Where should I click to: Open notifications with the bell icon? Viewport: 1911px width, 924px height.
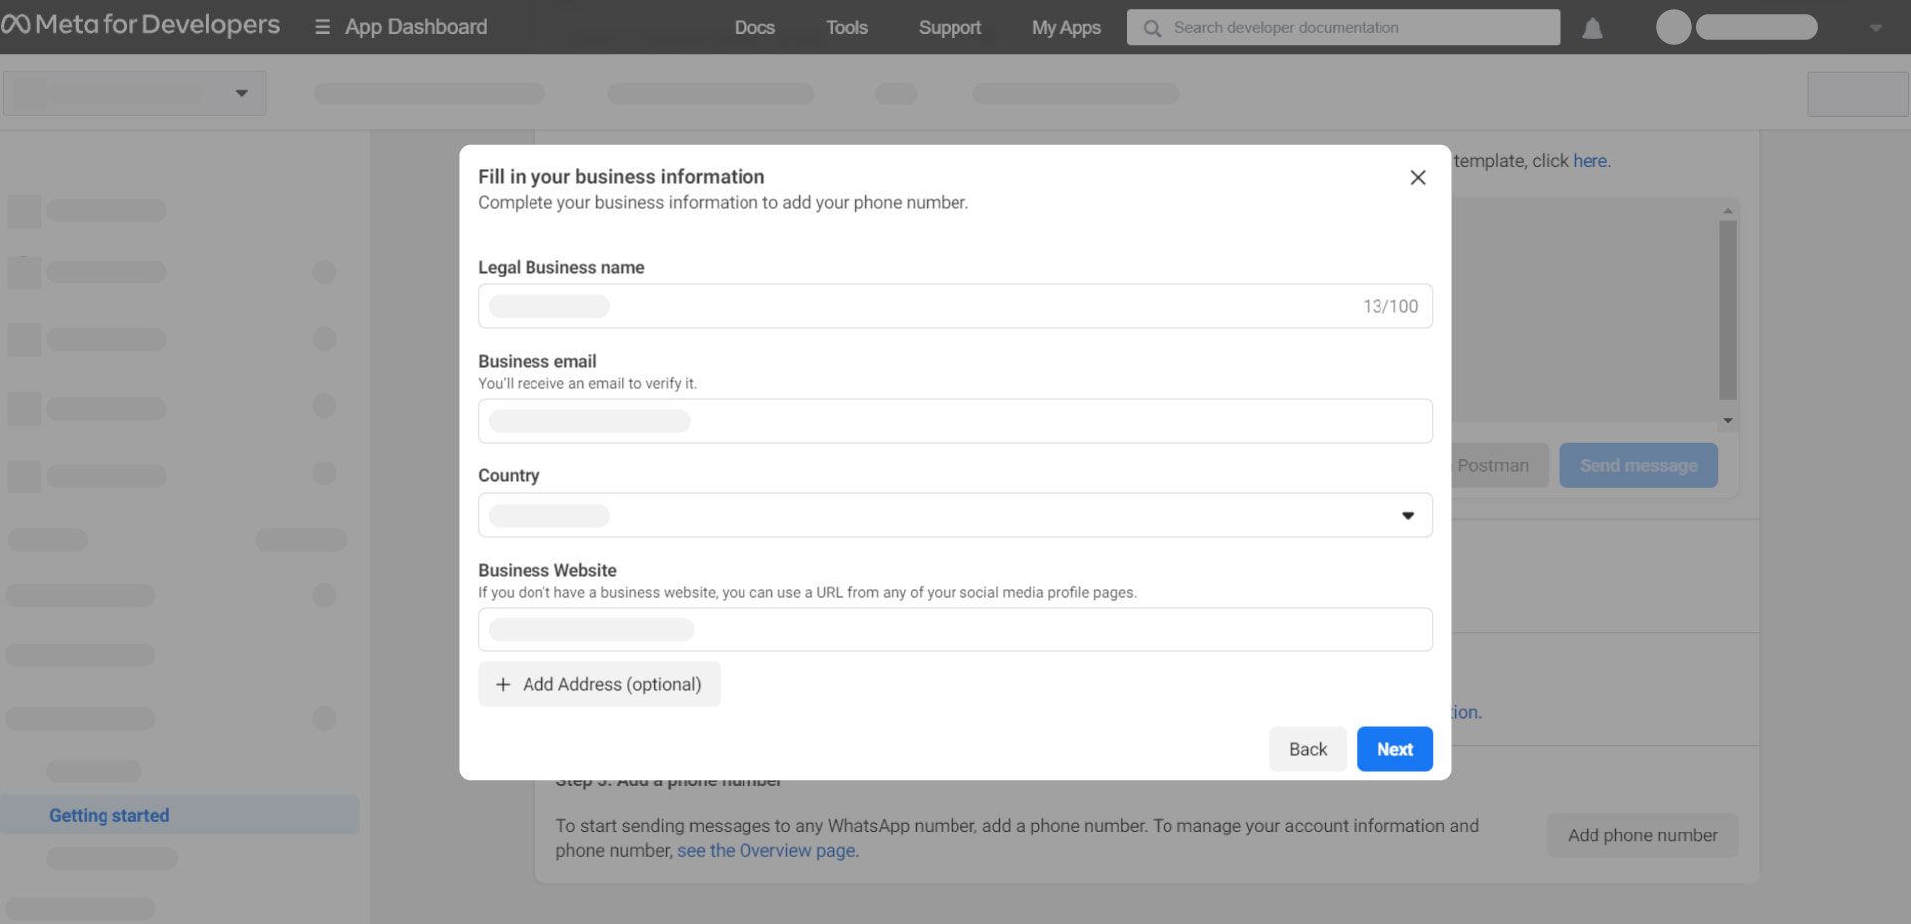pyautogui.click(x=1592, y=29)
